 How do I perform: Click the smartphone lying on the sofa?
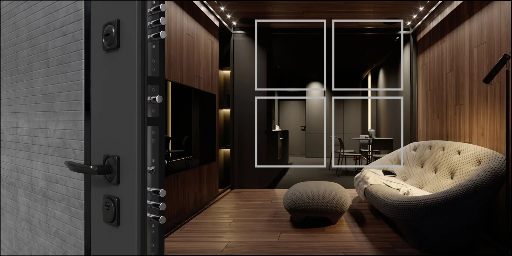389,173
